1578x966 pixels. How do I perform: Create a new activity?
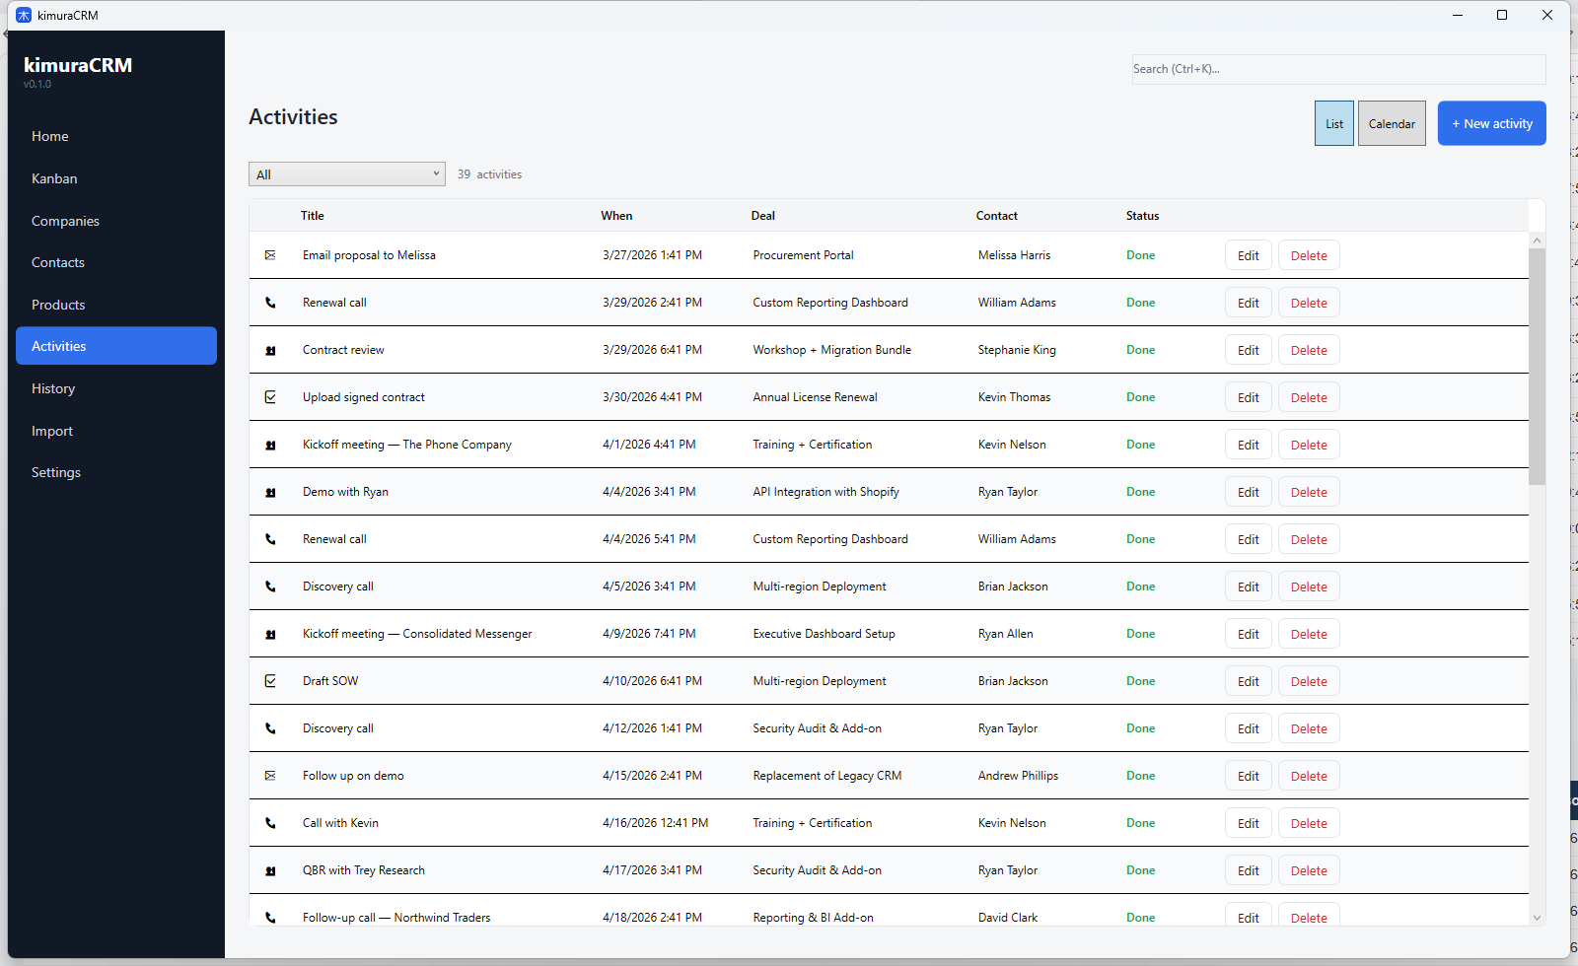point(1491,123)
